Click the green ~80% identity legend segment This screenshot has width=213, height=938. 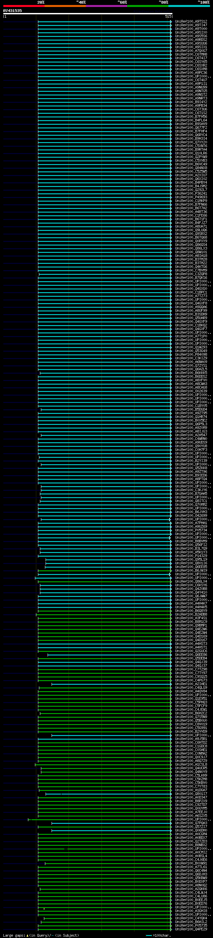148,6
